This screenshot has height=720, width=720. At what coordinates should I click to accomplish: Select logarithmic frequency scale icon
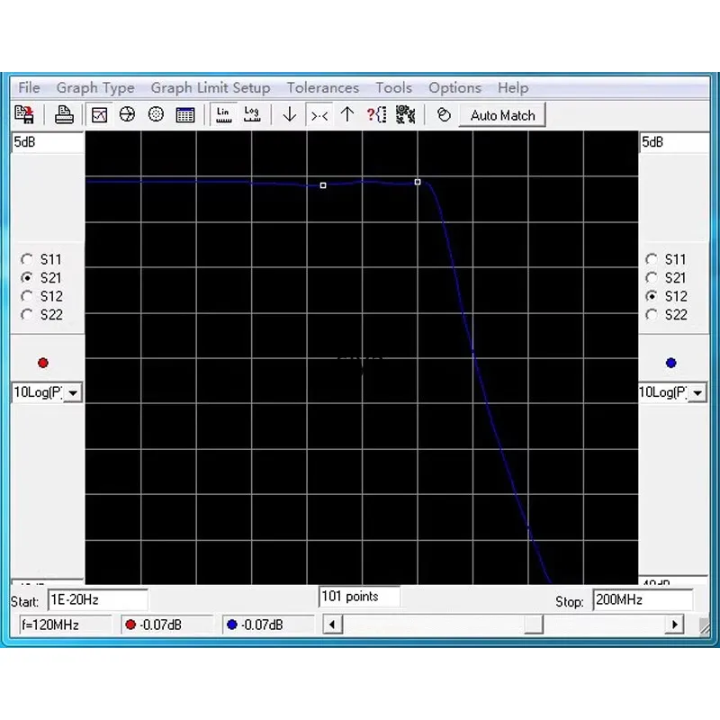[252, 115]
